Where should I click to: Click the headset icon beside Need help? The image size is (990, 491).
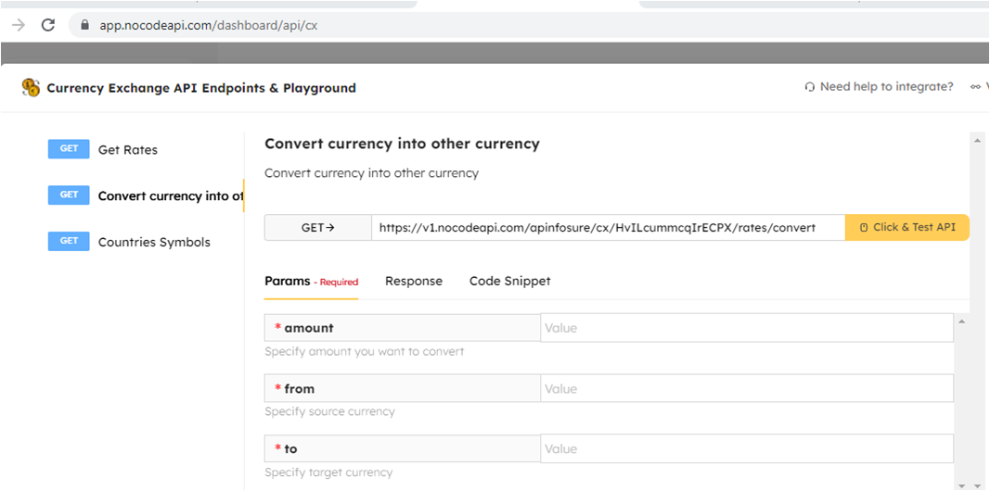coord(810,88)
